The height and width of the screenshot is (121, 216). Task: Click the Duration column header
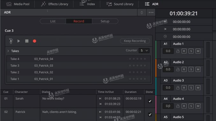pyautogui.click(x=131, y=92)
